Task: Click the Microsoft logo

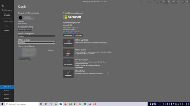Action: (x=72, y=17)
